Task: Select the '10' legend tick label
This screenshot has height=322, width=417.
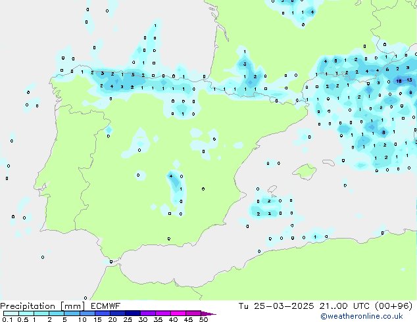Action: (82, 319)
